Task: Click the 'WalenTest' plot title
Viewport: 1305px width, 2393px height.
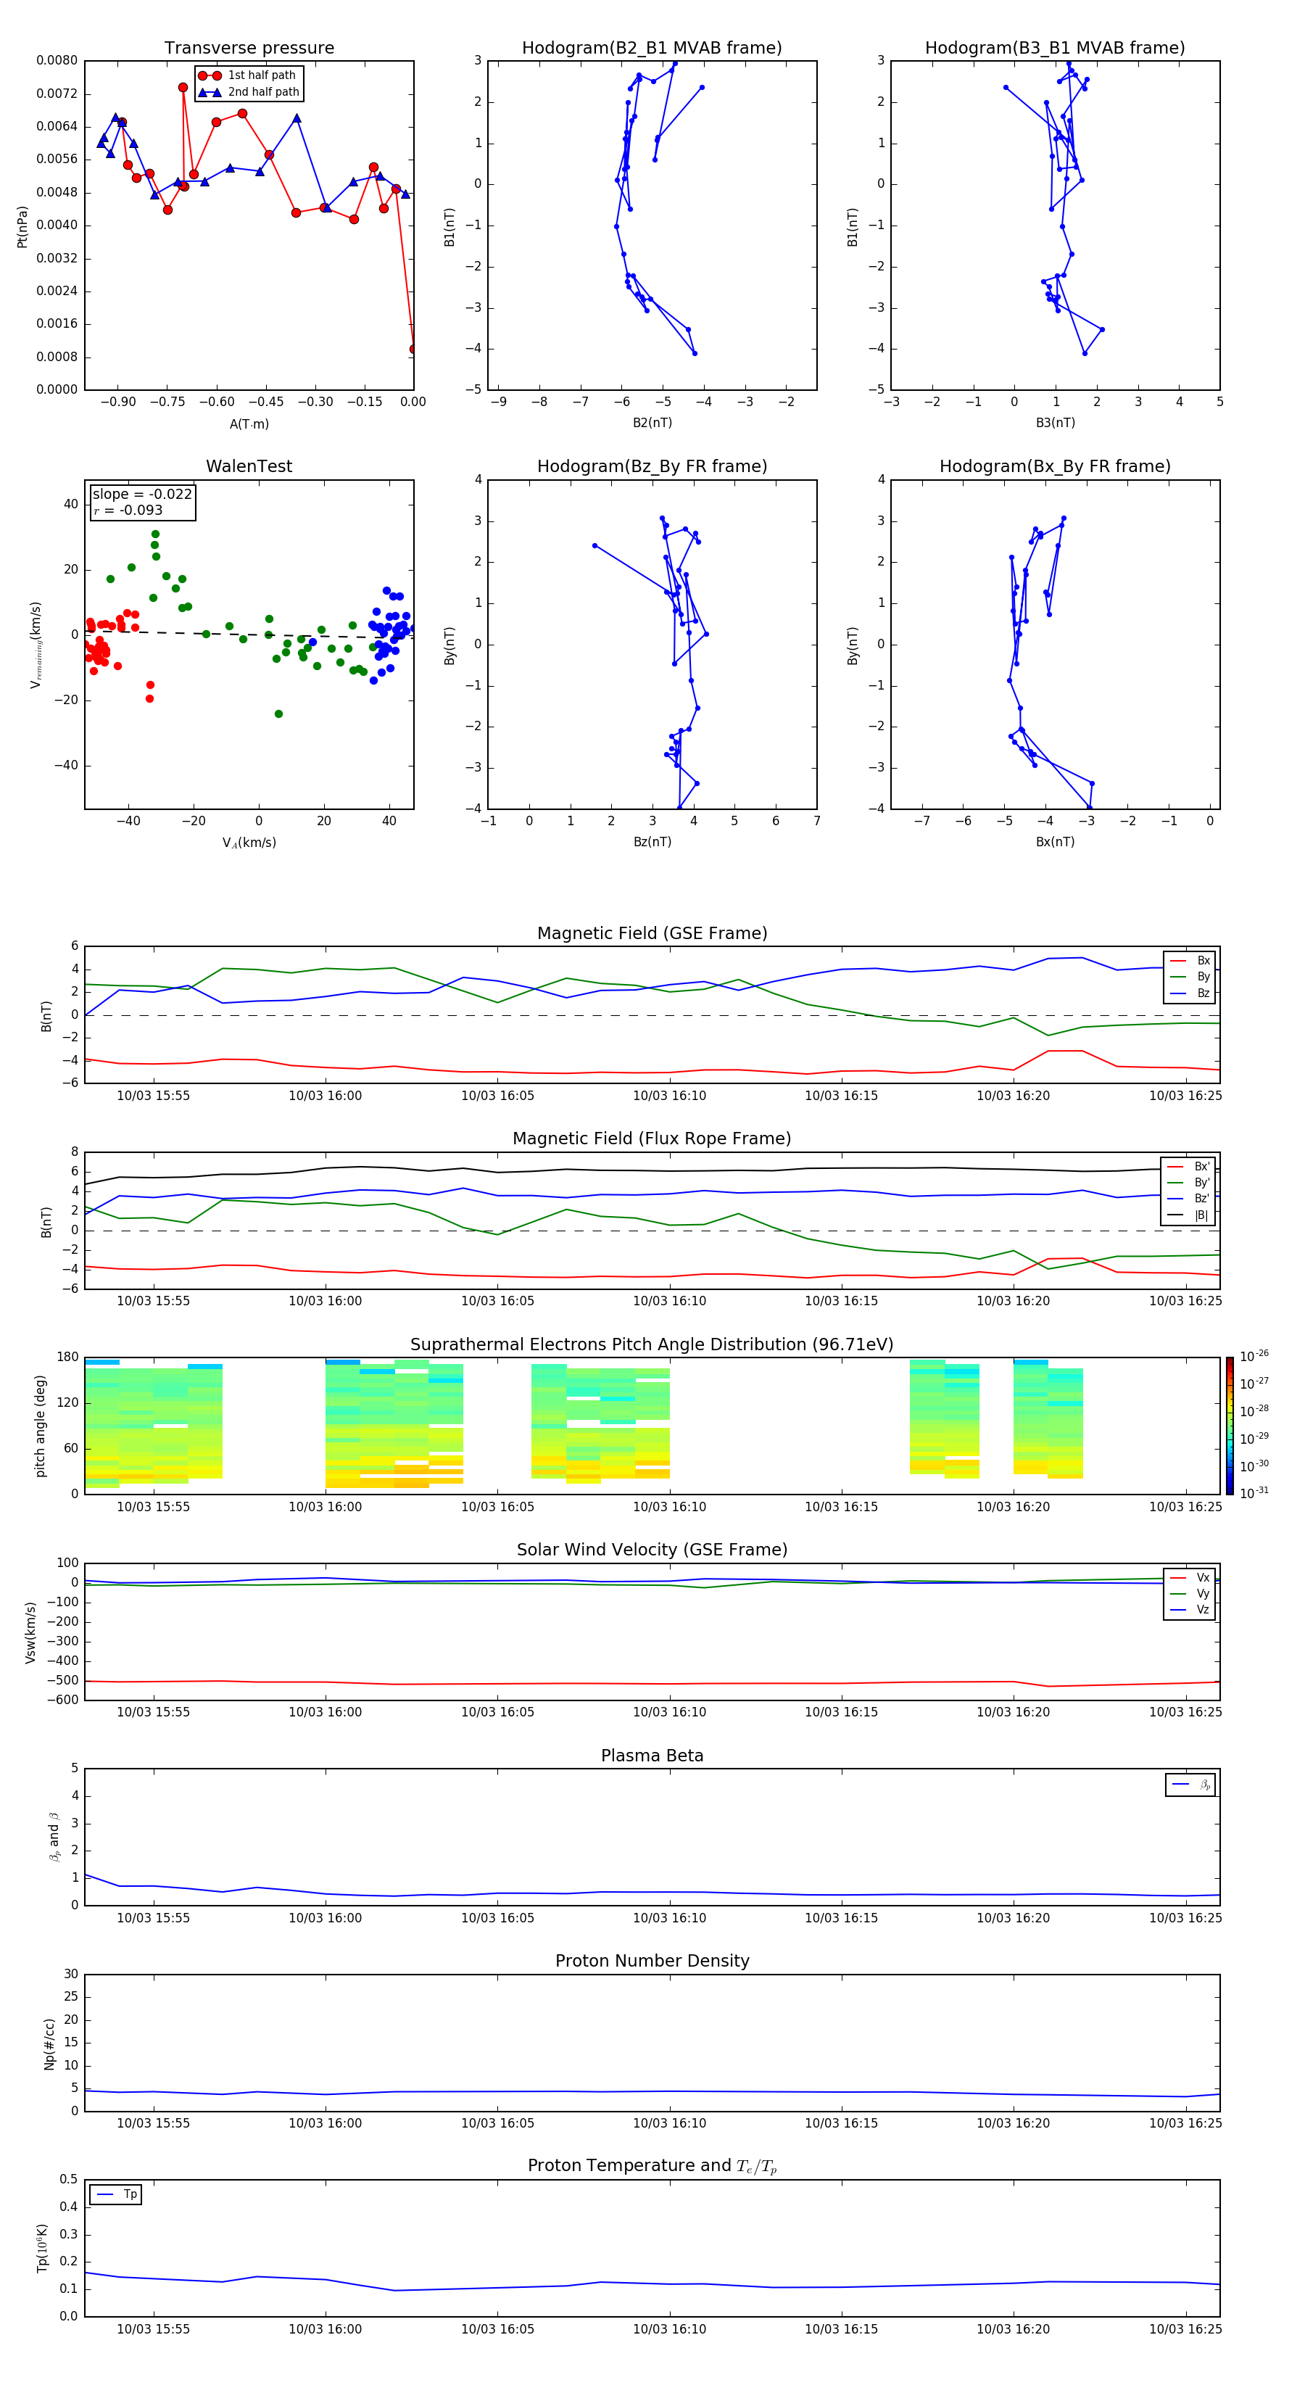Action: (x=249, y=466)
